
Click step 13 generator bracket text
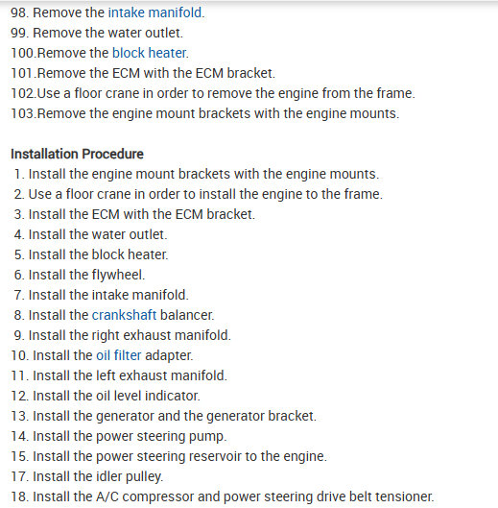pyautogui.click(x=163, y=417)
